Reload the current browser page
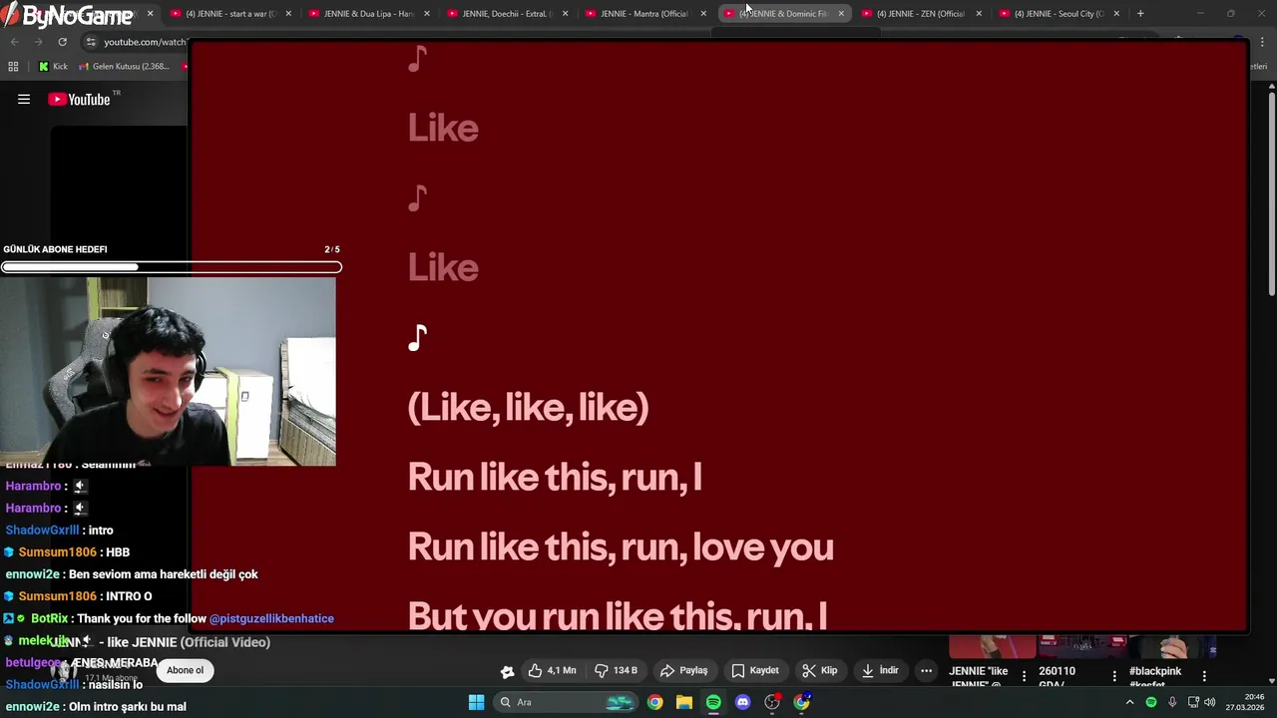 (x=62, y=42)
